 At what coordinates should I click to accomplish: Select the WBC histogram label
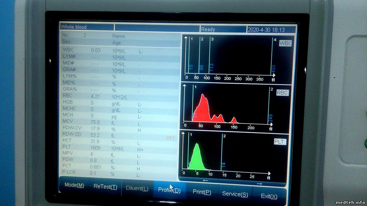pyautogui.click(x=285, y=44)
